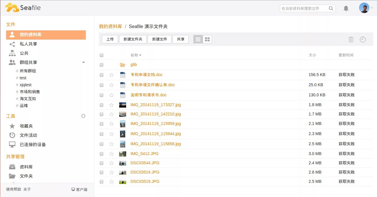Click the 新建文件夹 button

click(133, 39)
